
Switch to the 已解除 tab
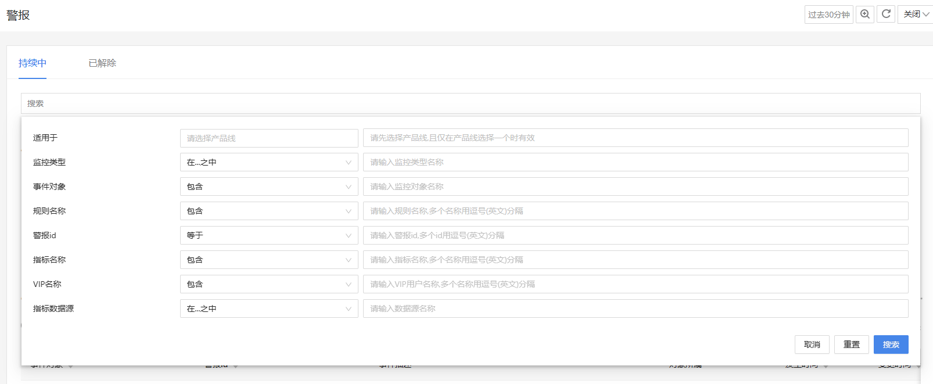coord(102,63)
